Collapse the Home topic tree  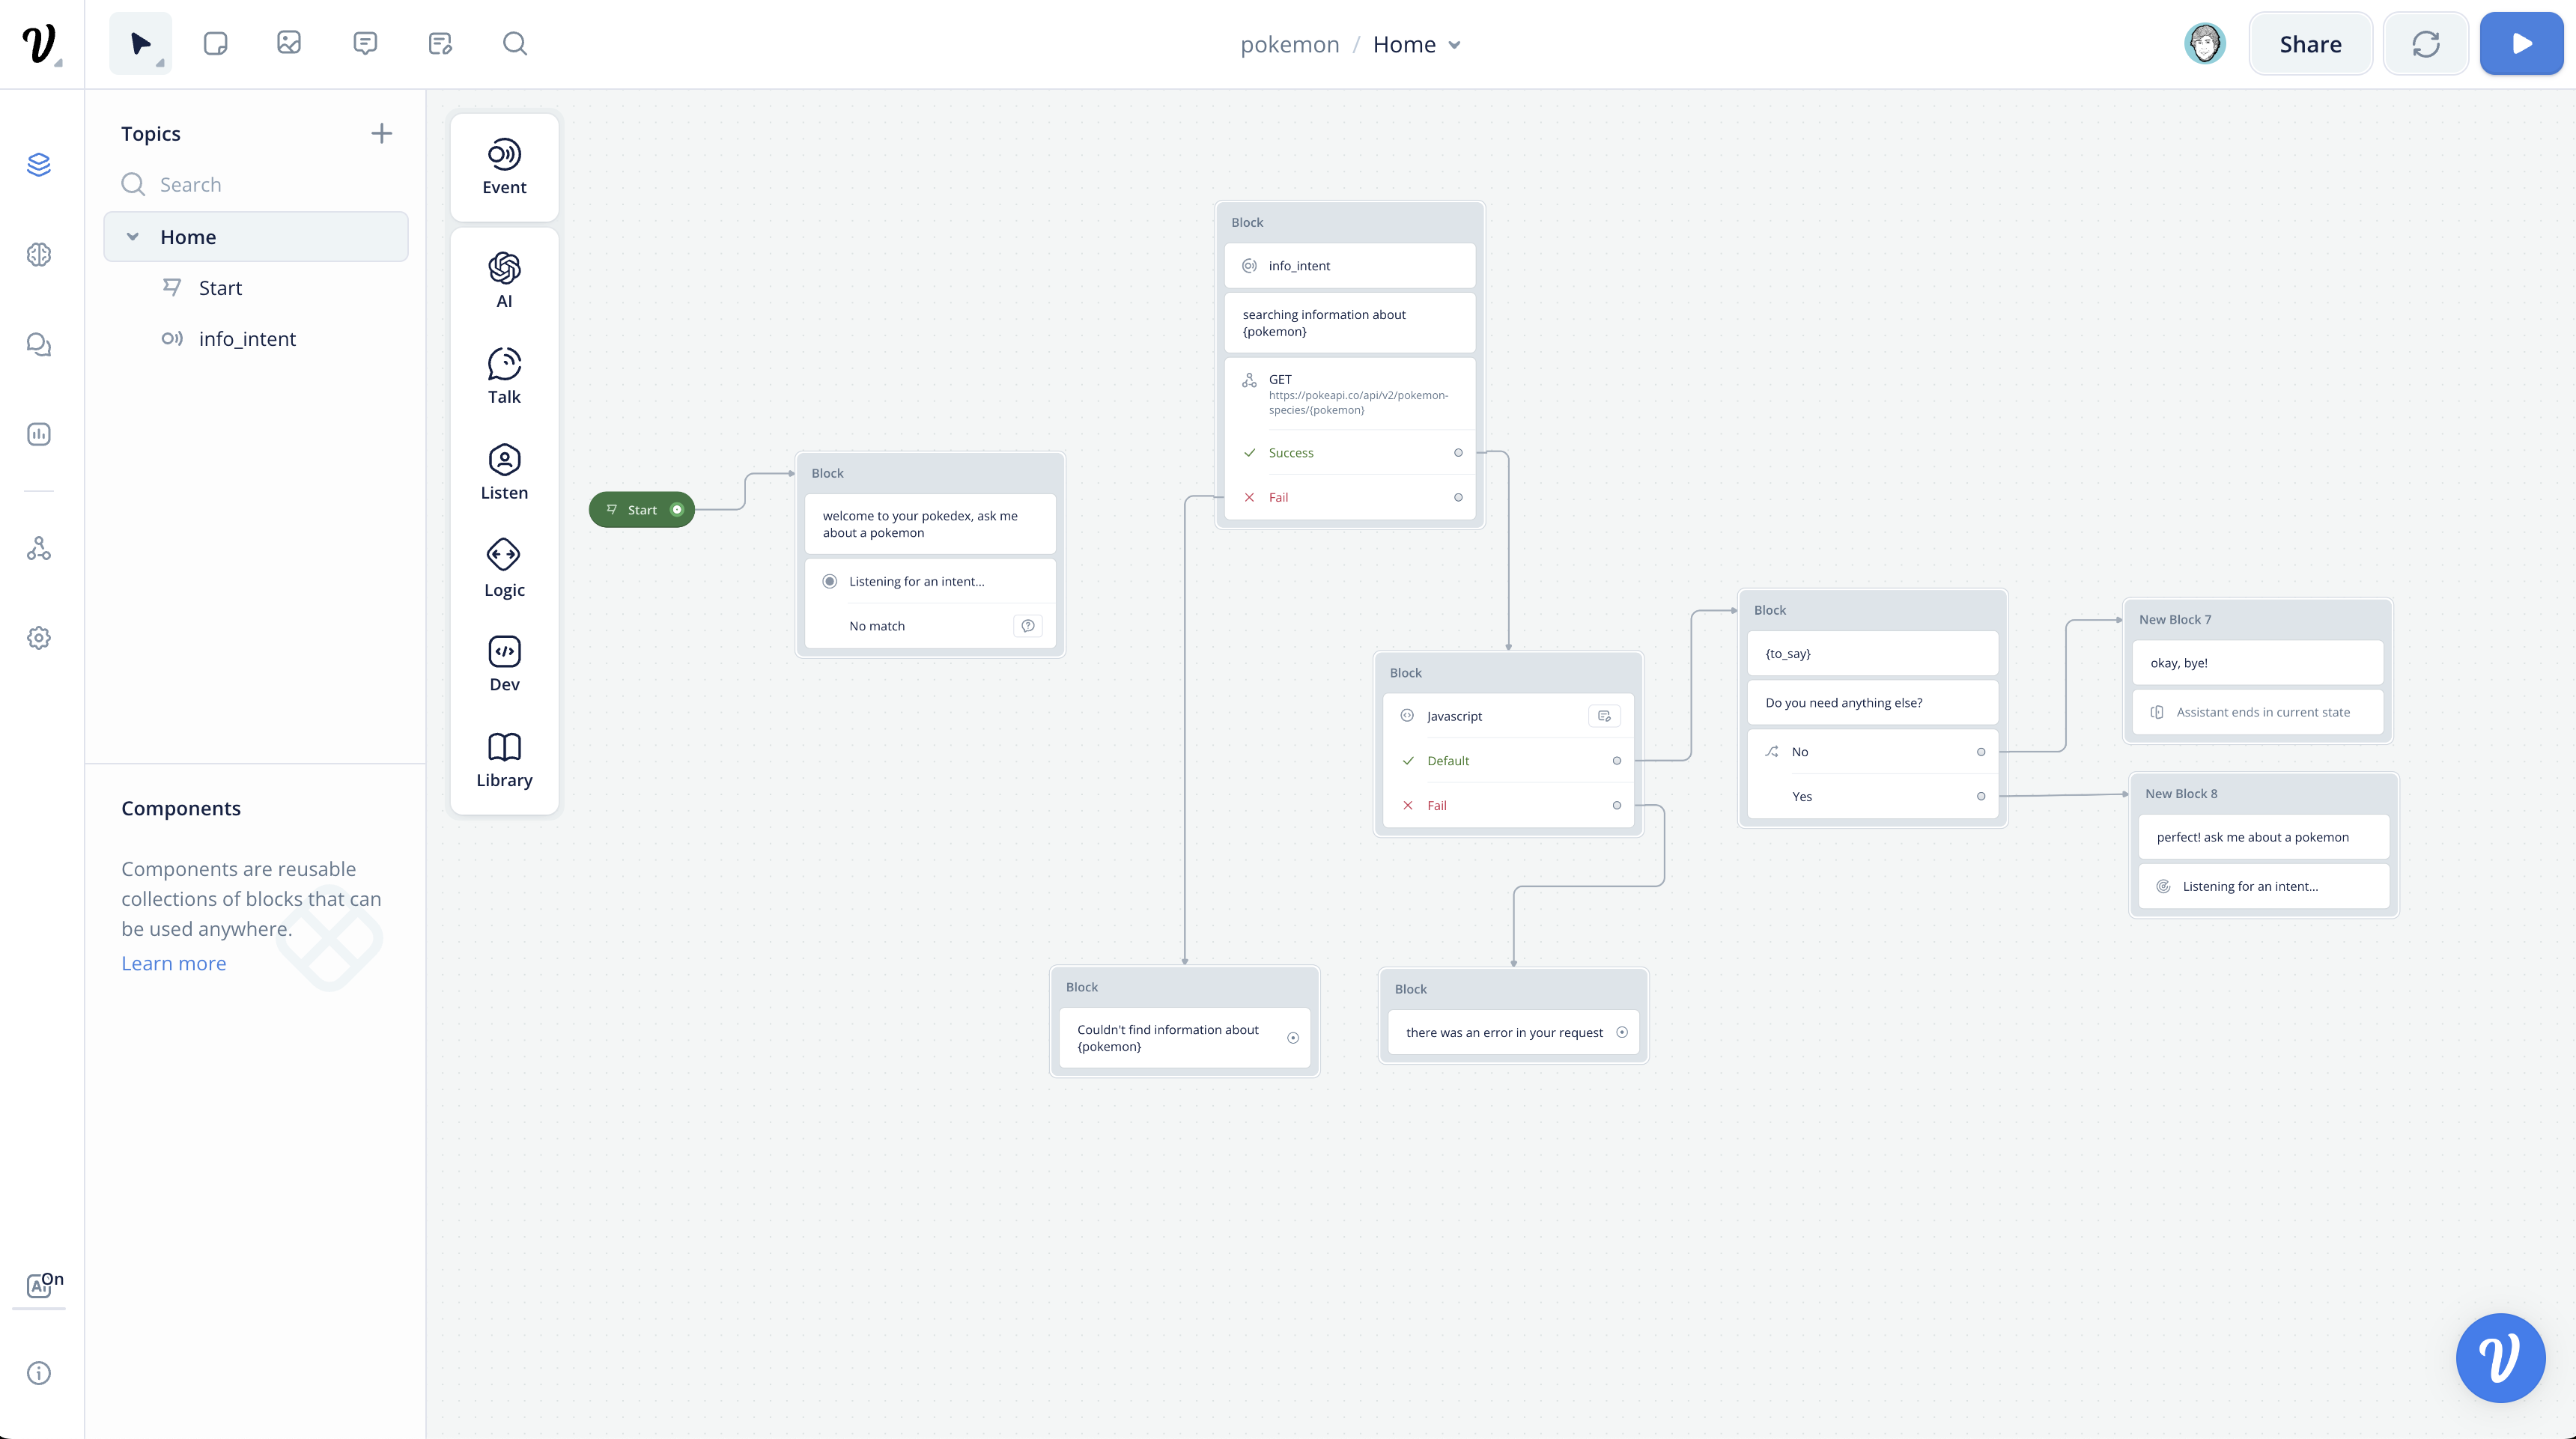[x=133, y=237]
